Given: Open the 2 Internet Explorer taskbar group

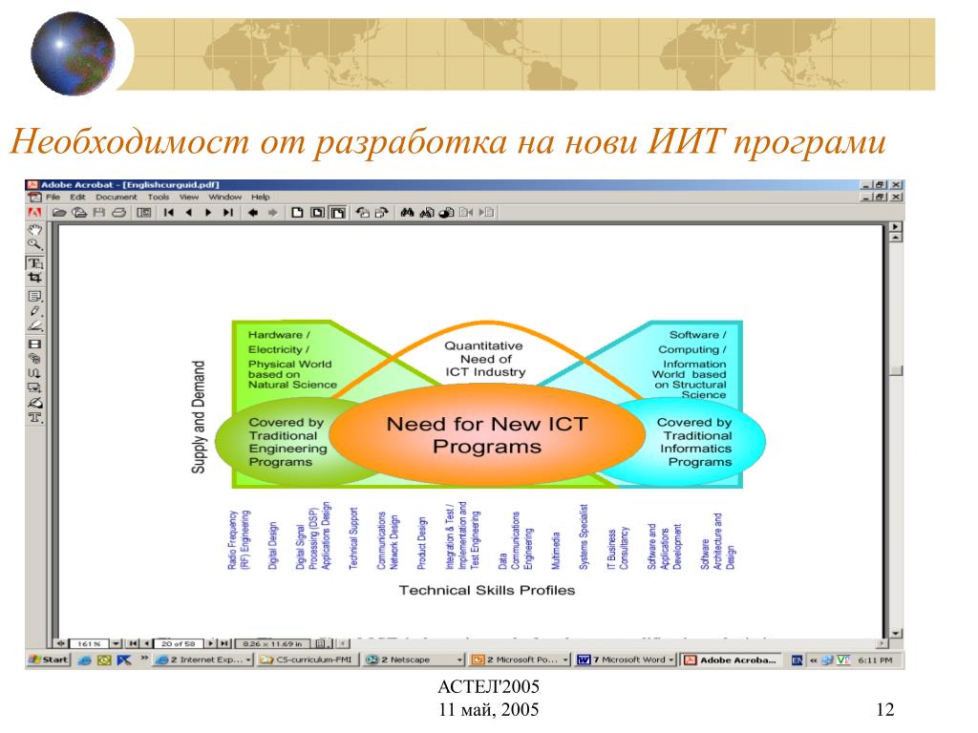Looking at the screenshot, I should tap(203, 660).
